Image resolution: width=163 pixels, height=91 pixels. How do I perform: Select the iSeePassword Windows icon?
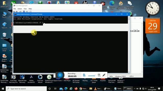49,79
